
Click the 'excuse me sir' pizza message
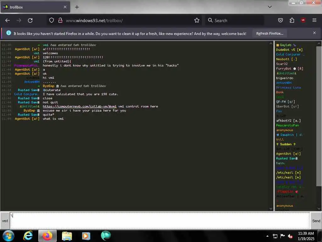84,111
